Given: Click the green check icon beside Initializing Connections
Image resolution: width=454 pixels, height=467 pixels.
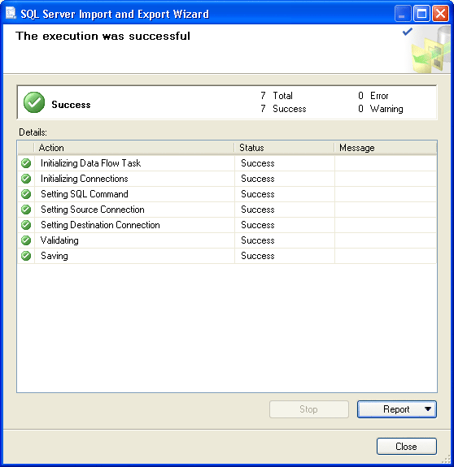Looking at the screenshot, I should [26, 179].
